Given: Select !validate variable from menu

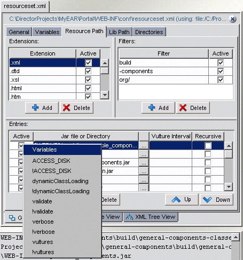Looking at the screenshot, I should 62,211.
